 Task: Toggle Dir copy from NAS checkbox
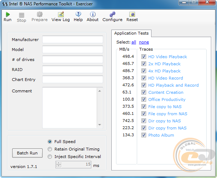point(144,128)
